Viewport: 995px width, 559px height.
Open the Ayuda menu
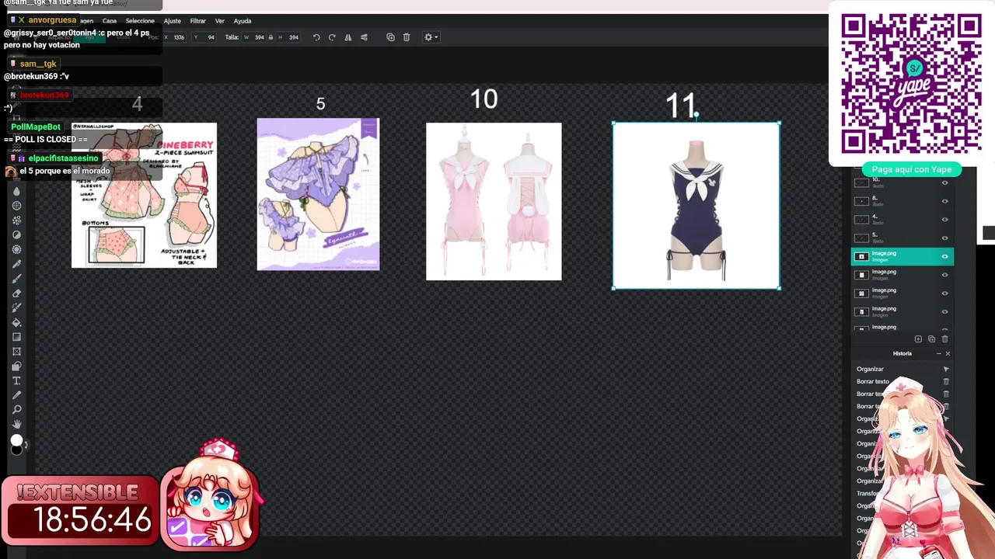pos(243,21)
